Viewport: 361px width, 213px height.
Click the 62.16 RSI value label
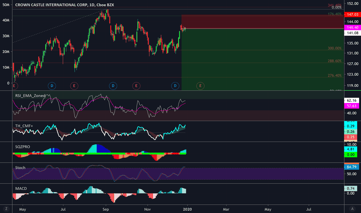point(351,100)
